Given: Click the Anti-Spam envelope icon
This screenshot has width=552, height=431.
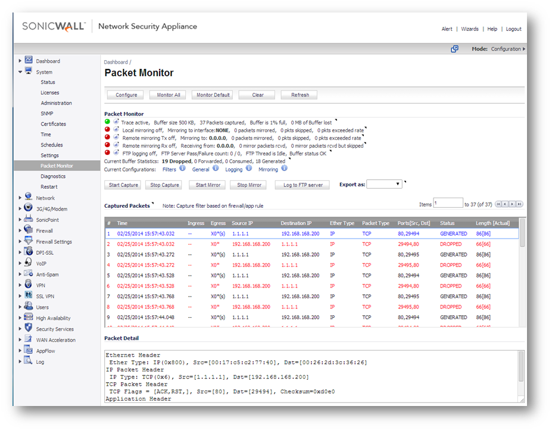Looking at the screenshot, I should pos(28,274).
